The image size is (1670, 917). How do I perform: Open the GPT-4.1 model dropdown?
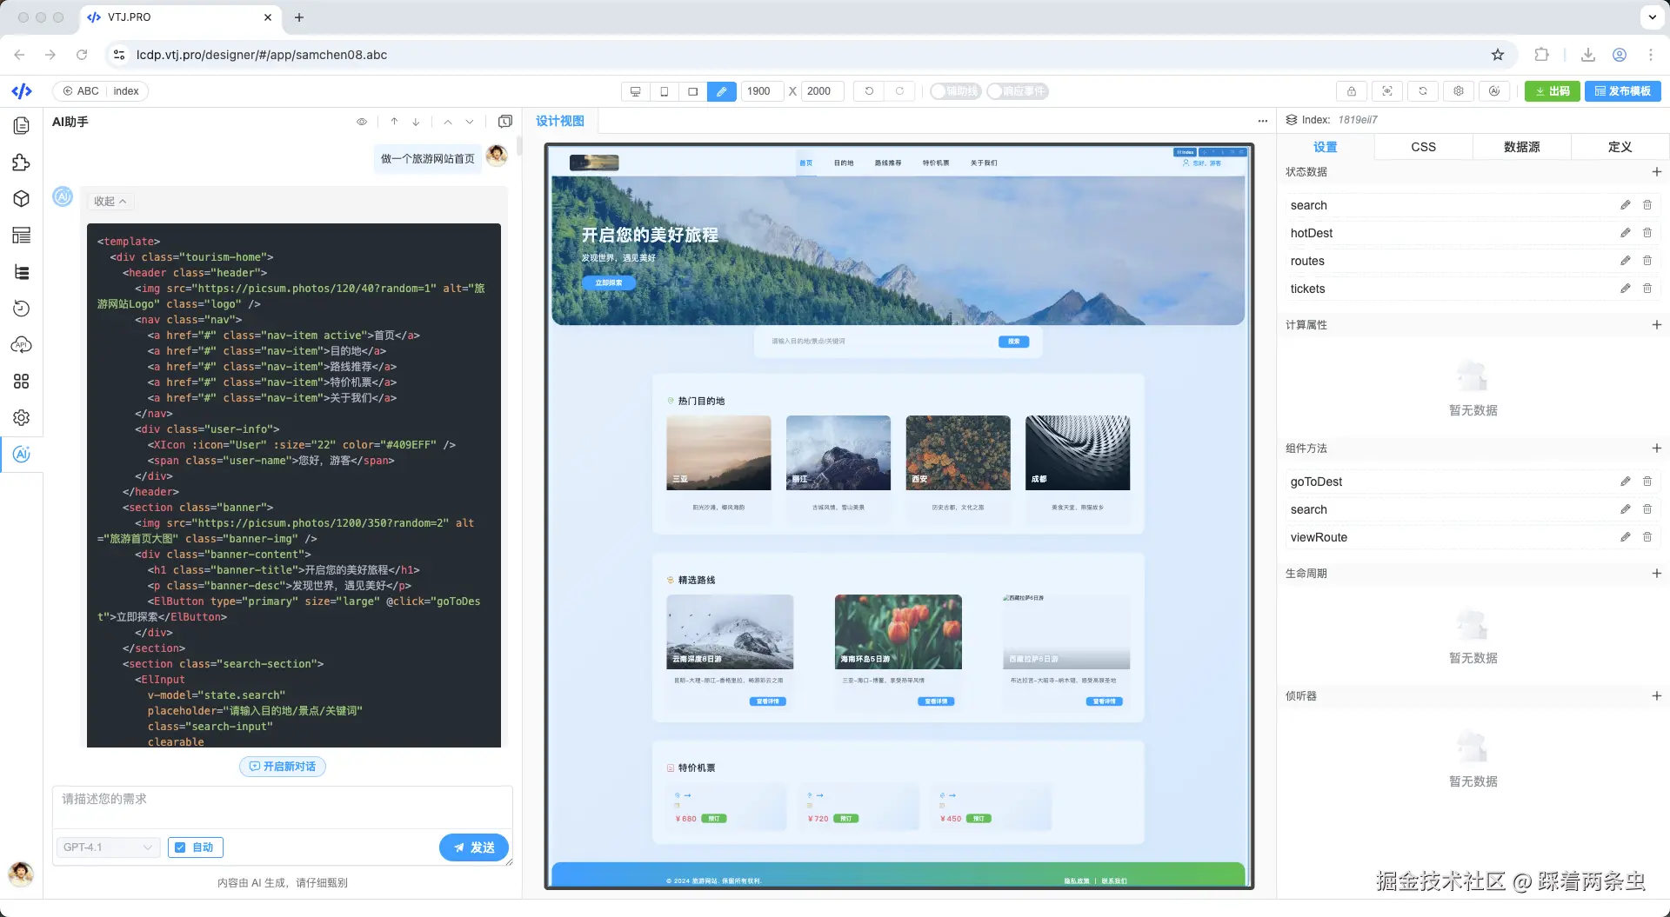pos(108,847)
